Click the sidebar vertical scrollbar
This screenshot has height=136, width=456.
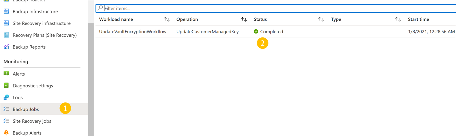(91, 78)
